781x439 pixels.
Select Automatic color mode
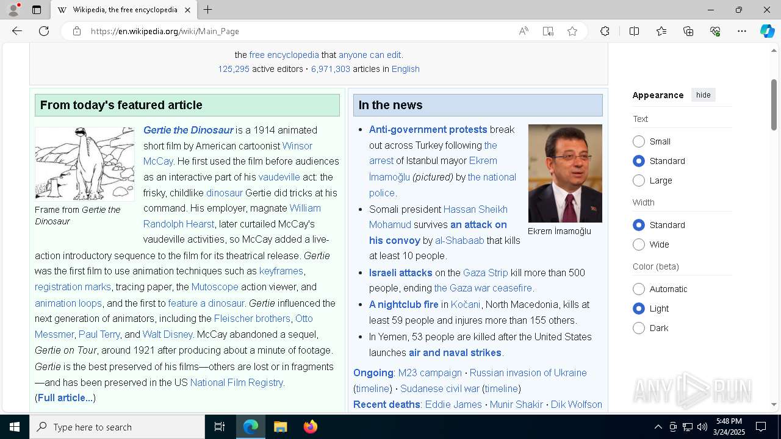click(x=639, y=289)
